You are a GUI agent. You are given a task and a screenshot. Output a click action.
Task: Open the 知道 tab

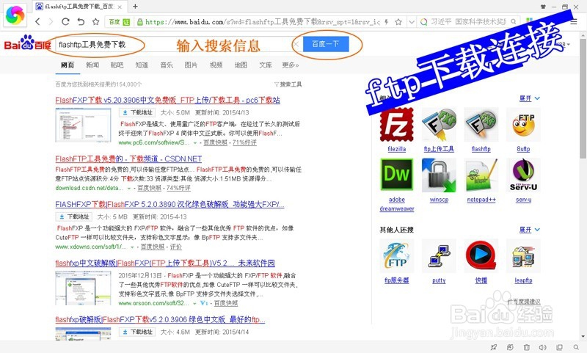point(142,65)
